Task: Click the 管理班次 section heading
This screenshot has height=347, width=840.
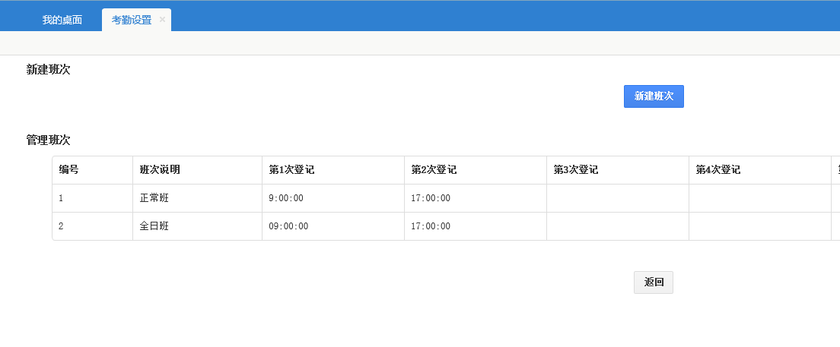Action: [49, 140]
